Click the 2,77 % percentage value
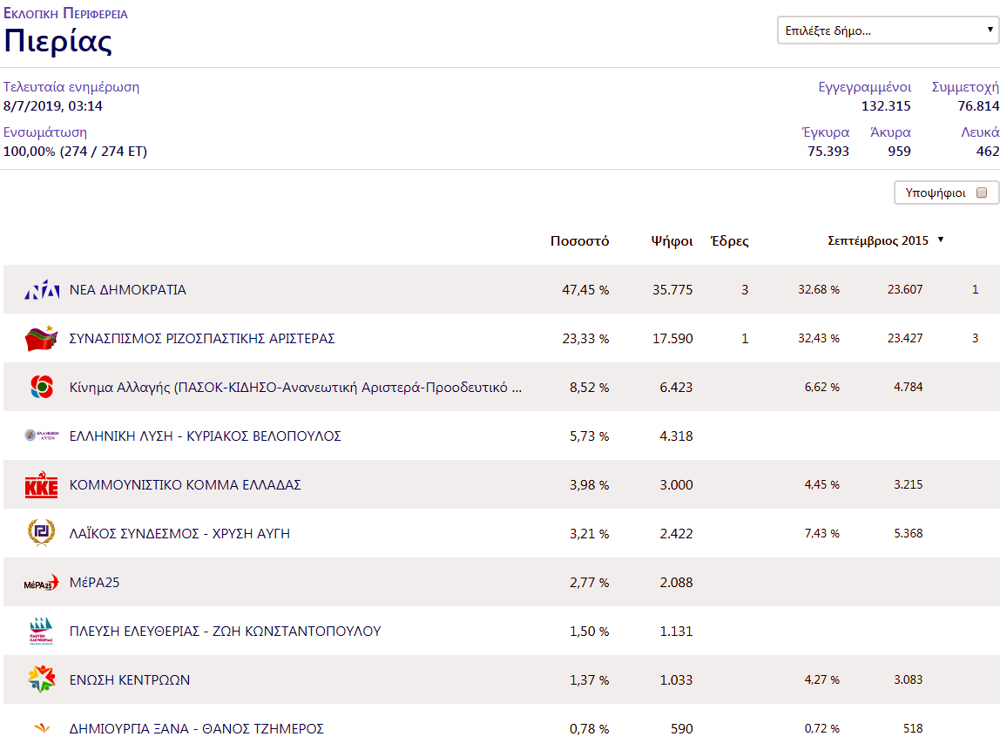This screenshot has width=1000, height=750. 589,583
